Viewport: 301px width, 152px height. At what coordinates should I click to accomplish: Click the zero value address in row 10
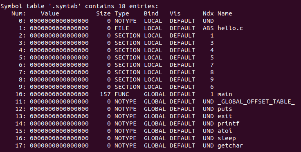pyautogui.click(x=59, y=94)
